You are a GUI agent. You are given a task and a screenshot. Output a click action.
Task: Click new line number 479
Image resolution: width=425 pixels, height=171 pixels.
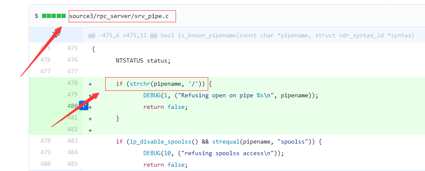click(73, 94)
